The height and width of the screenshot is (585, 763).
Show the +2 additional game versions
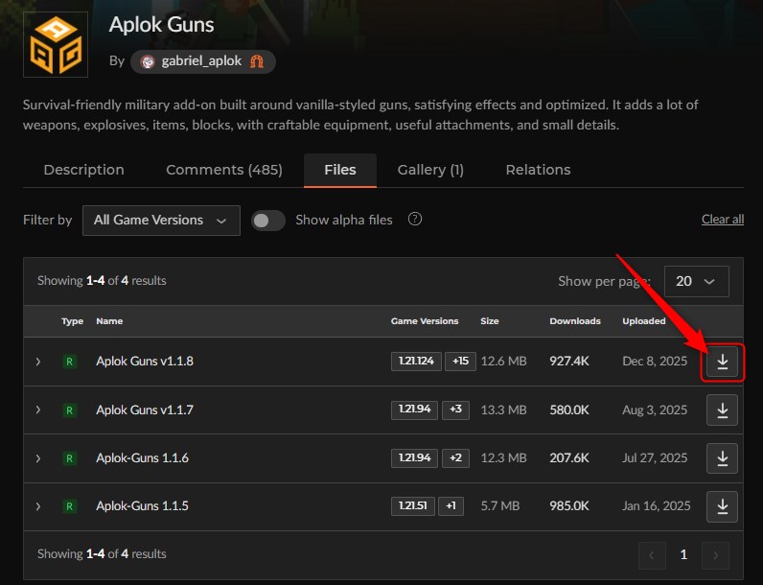(455, 458)
